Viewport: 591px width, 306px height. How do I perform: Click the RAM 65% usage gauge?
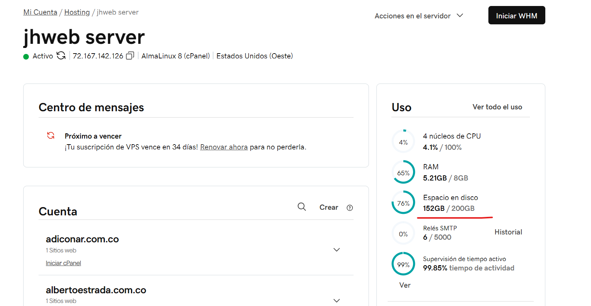click(403, 173)
